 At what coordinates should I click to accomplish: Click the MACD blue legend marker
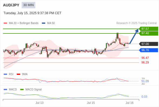(x=5, y=90)
